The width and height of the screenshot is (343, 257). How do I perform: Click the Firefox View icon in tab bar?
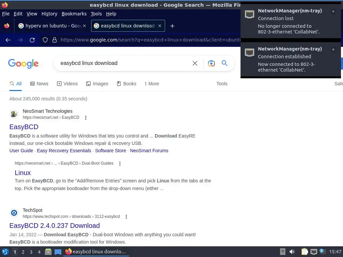pos(7,26)
